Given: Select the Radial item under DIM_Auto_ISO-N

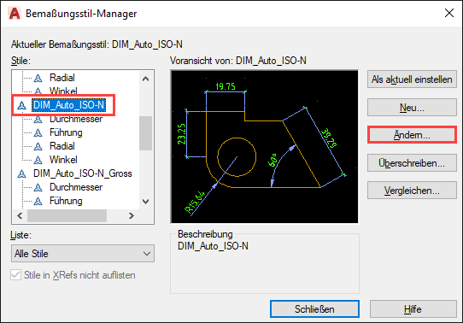Looking at the screenshot, I should coord(62,146).
